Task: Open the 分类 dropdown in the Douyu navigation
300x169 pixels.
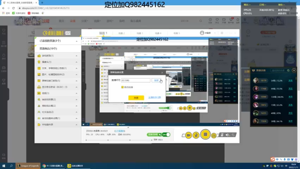Action: point(85,21)
